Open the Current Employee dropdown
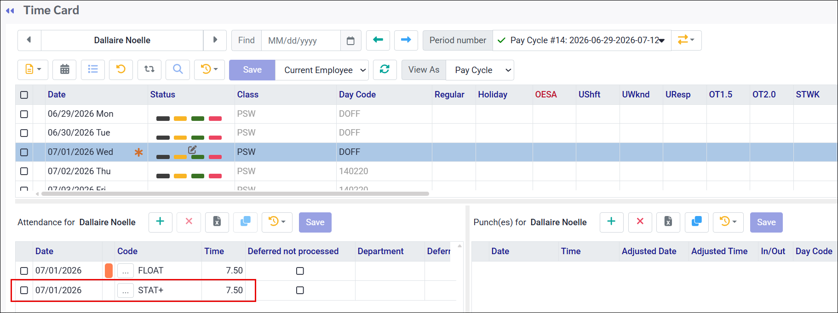Screen dimensions: 838x313 pyautogui.click(x=322, y=70)
